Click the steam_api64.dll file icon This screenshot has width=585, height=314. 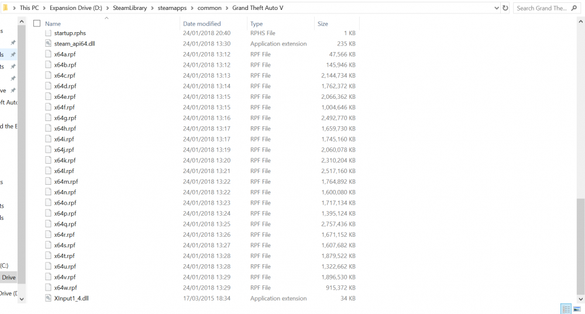click(x=48, y=43)
